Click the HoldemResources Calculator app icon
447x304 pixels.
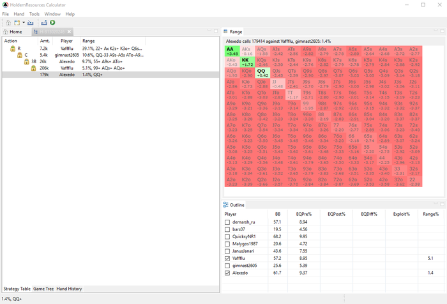(x=5, y=5)
